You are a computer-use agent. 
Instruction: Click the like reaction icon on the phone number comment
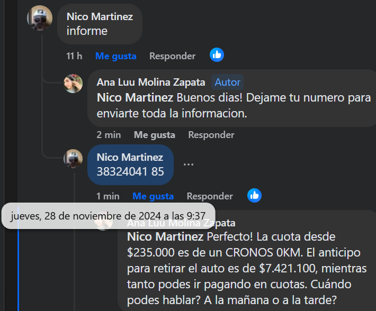tap(255, 195)
